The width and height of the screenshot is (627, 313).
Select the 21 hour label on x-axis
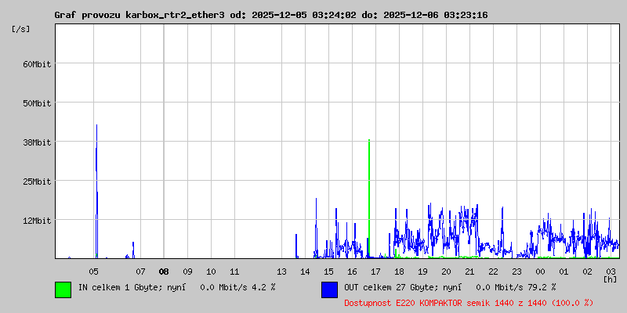[x=469, y=272]
